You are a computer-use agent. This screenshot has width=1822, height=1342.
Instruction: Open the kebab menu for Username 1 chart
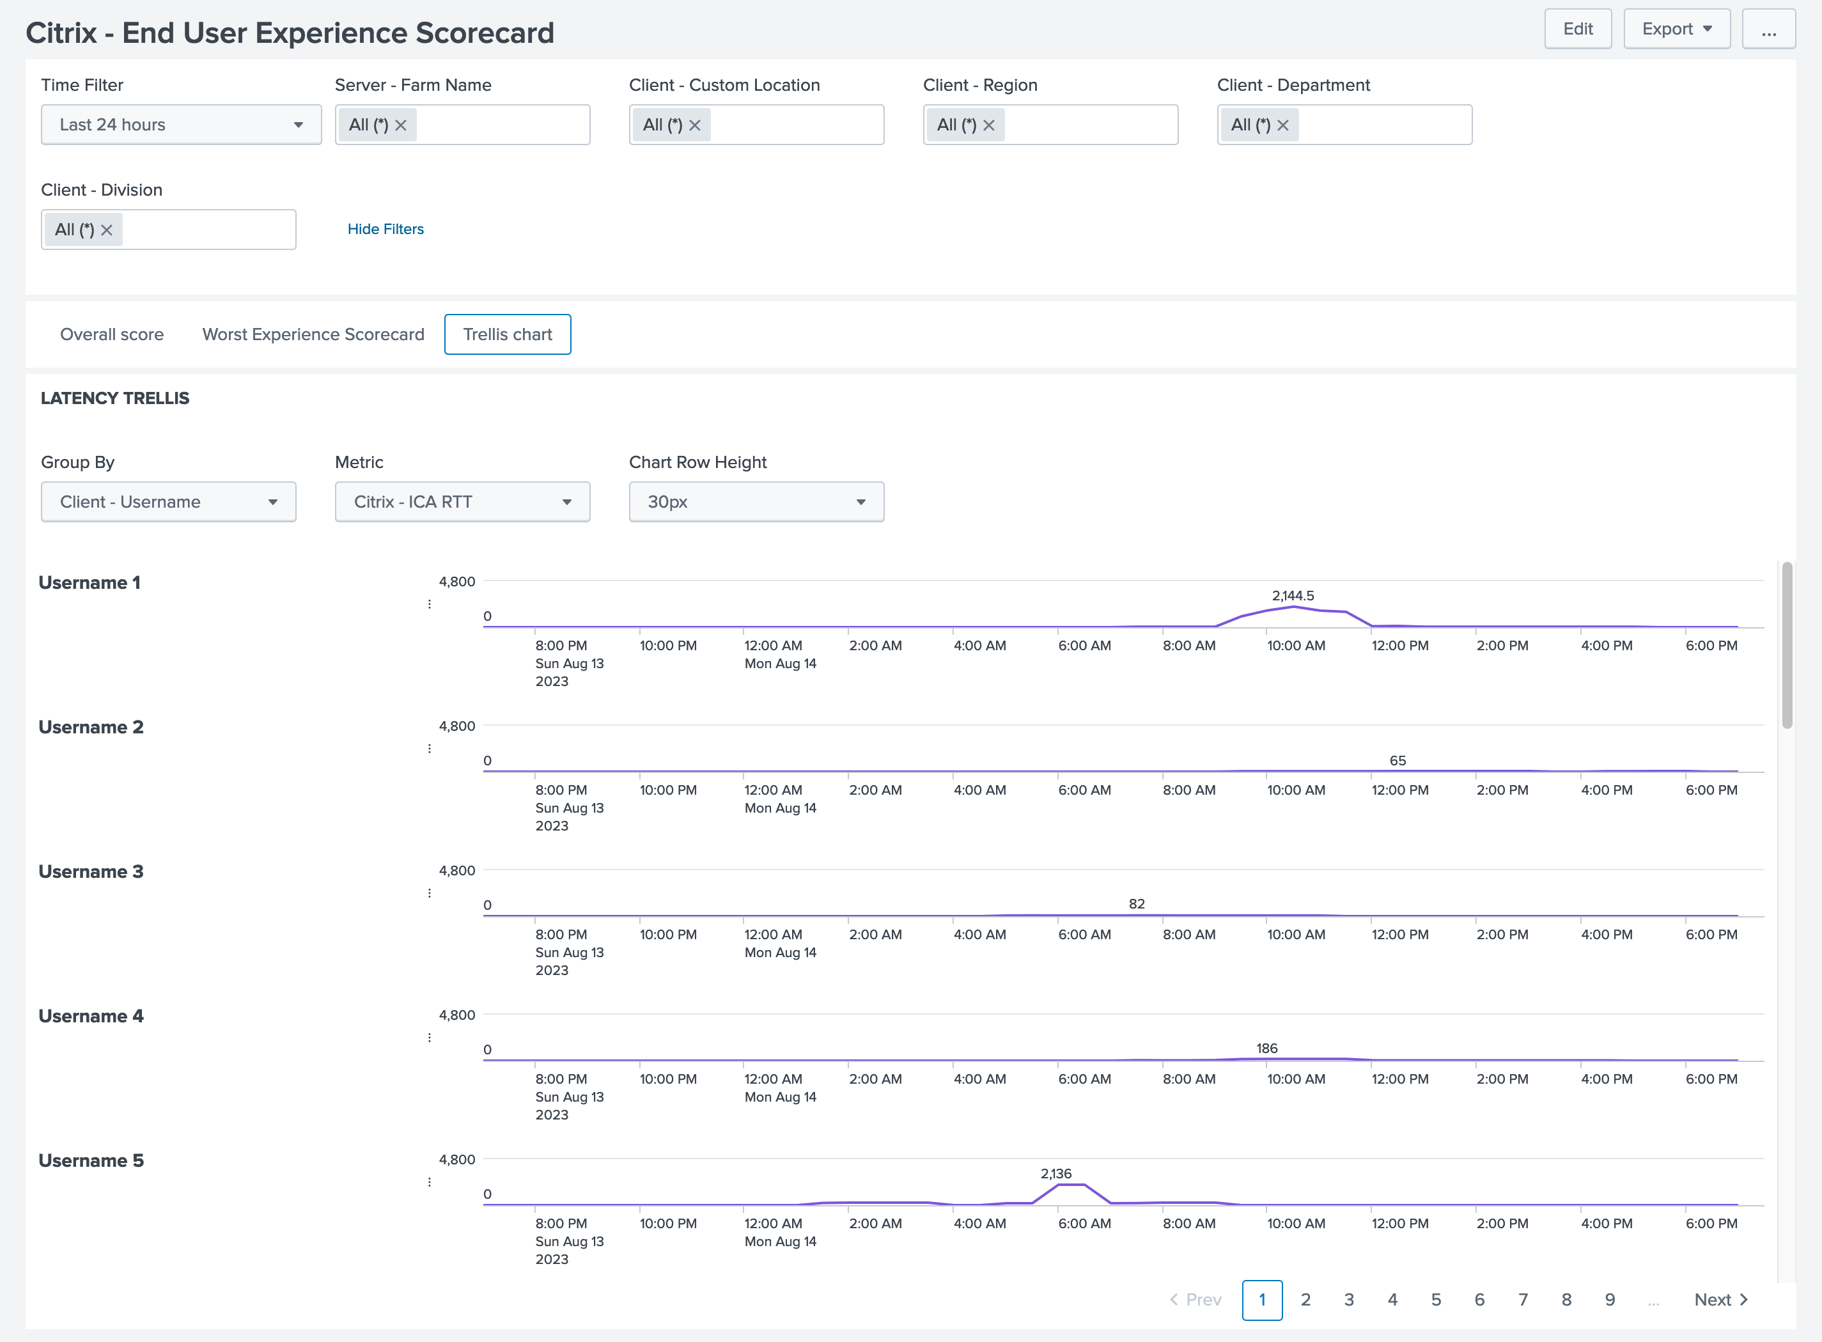(430, 604)
